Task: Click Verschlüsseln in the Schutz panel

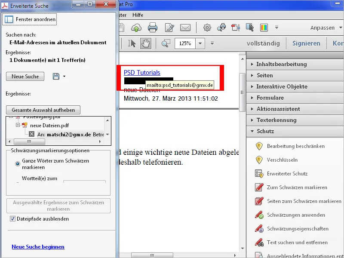Action: click(282, 160)
